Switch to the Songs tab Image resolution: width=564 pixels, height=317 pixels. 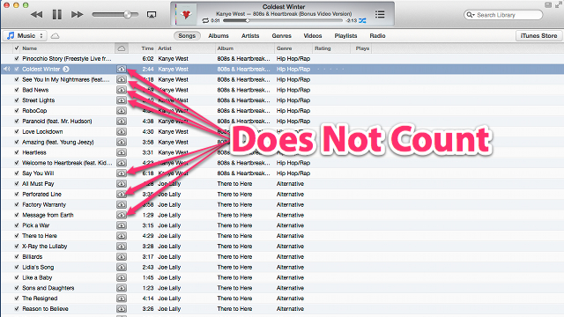point(187,36)
